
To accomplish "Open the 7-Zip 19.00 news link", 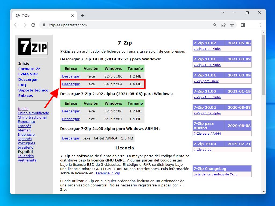I will coord(202,150).
